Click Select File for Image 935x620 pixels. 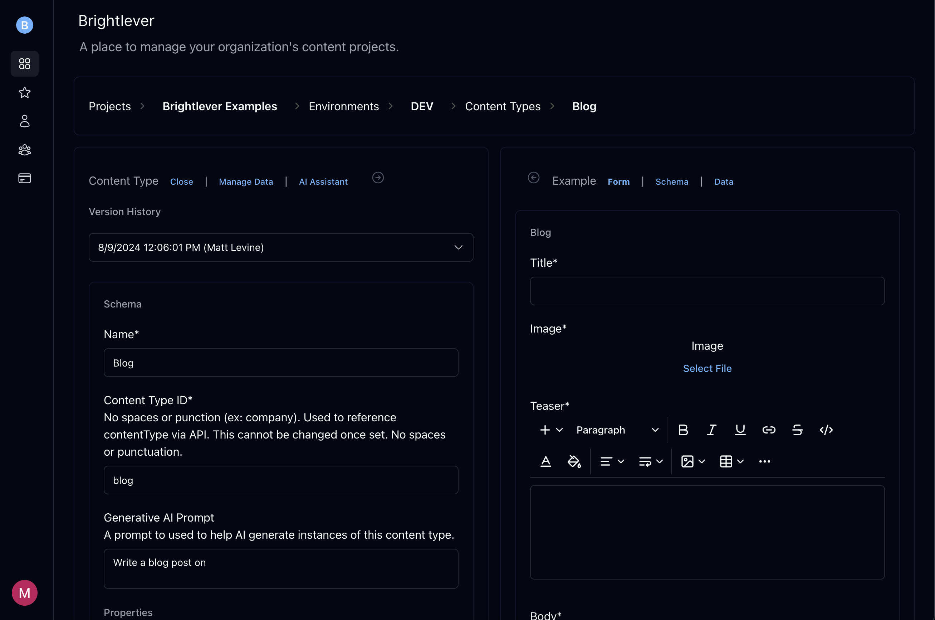point(707,368)
